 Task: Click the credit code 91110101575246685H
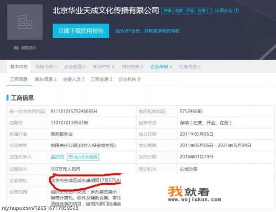point(74,112)
